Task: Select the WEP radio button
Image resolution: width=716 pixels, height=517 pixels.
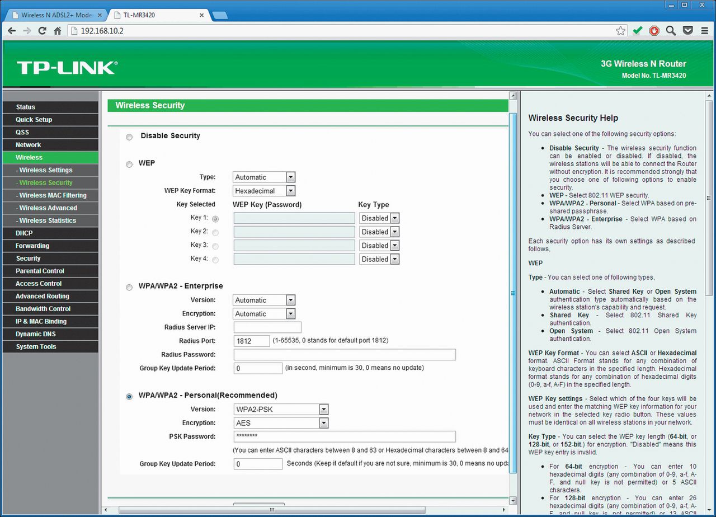Action: pos(129,164)
